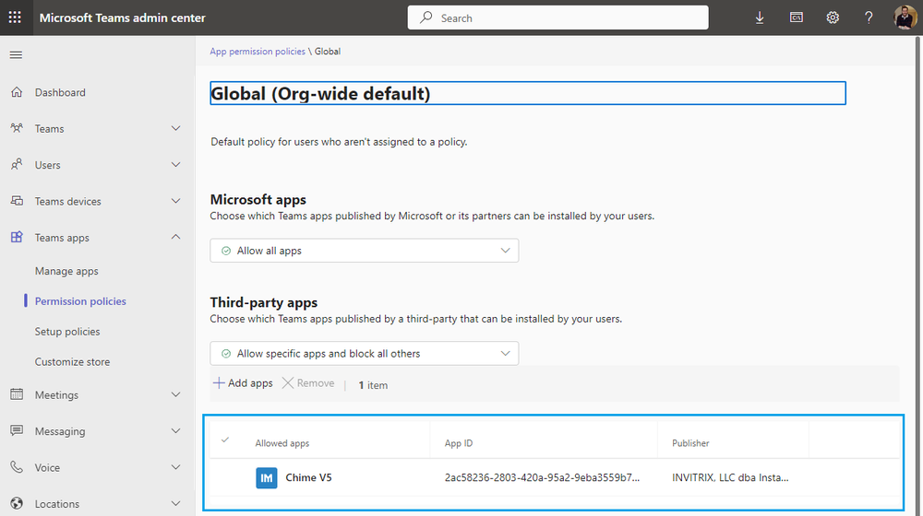Click Microsoft Teams admin center title
923x516 pixels.
[123, 18]
